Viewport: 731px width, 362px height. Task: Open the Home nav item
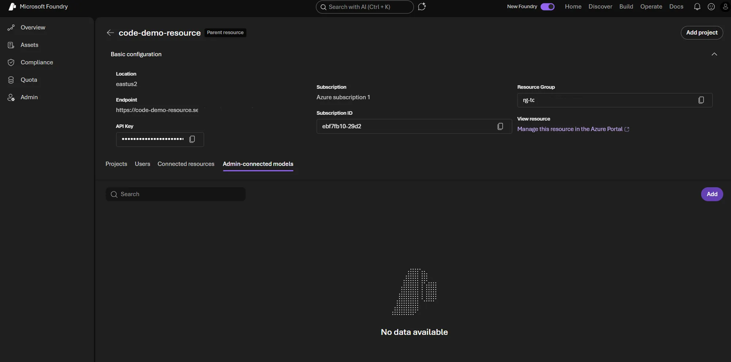573,7
